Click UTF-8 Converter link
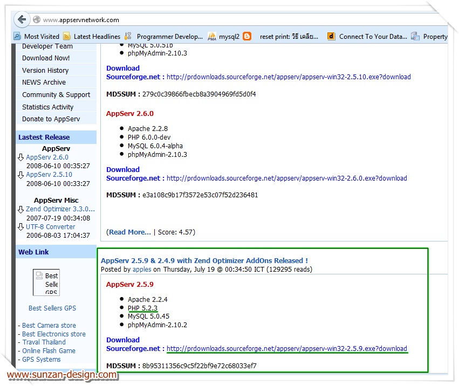Image resolution: width=459 pixels, height=386 pixels. 50,227
